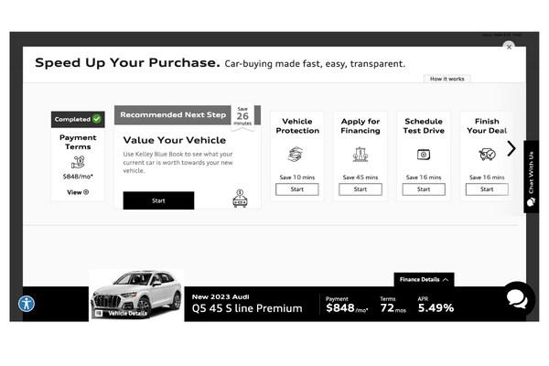
Task: Click the car value icon in Value Your Vehicle
Action: tap(240, 199)
